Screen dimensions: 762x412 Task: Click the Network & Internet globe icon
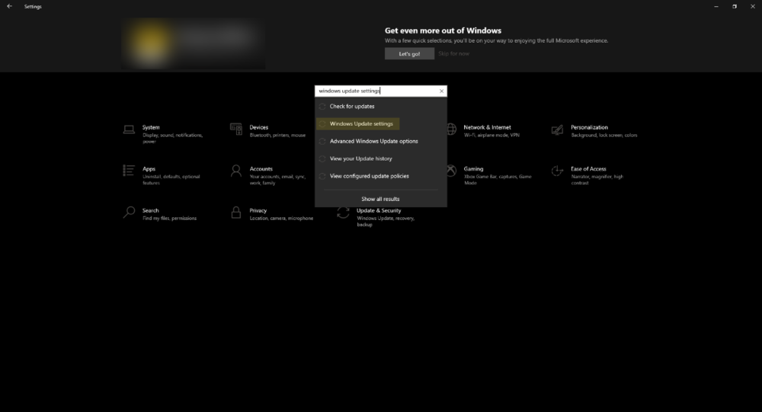pos(451,130)
